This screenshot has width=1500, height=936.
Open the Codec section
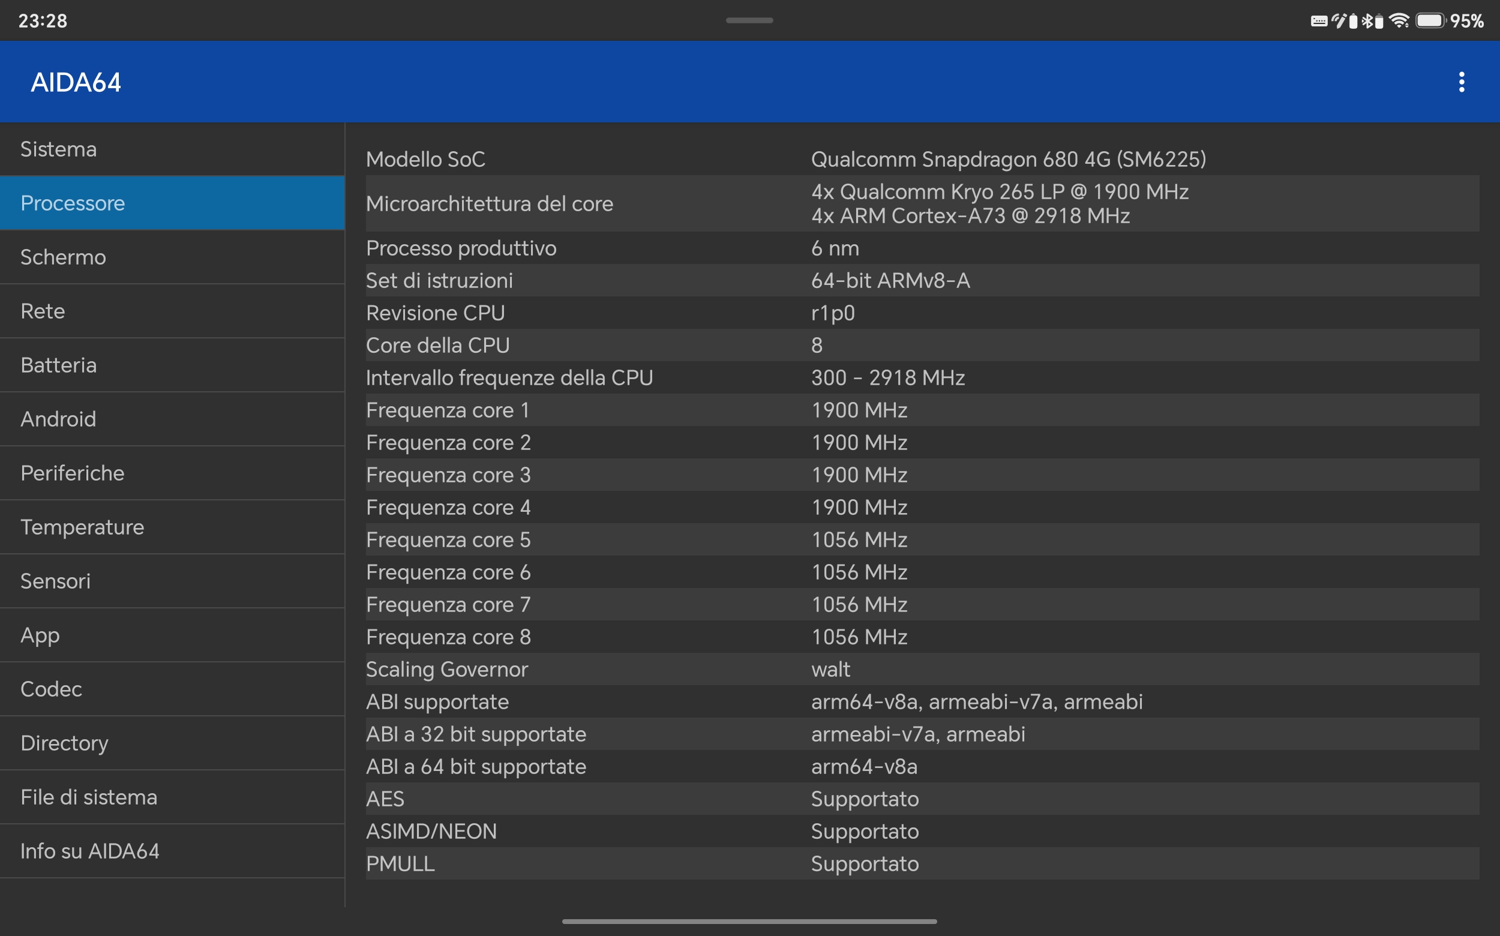[x=172, y=689]
